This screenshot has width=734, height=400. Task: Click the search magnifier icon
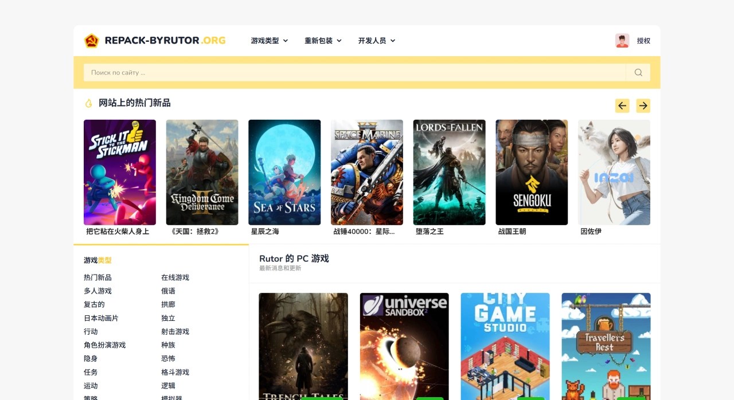638,72
